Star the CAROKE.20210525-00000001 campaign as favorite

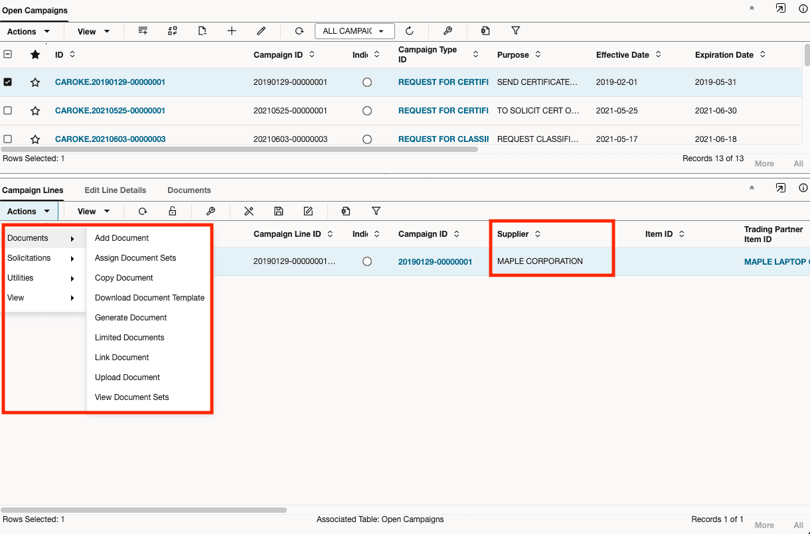tap(35, 111)
